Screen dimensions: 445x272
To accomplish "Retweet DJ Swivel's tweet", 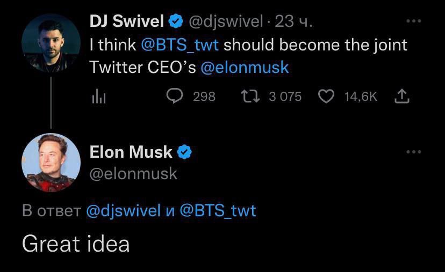I will [x=250, y=96].
